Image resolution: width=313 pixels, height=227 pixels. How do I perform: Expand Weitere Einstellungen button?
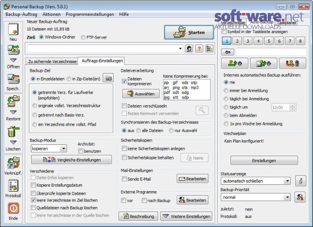click(x=186, y=216)
